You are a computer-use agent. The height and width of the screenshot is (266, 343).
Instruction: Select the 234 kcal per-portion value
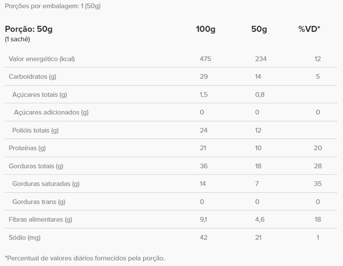[261, 59]
